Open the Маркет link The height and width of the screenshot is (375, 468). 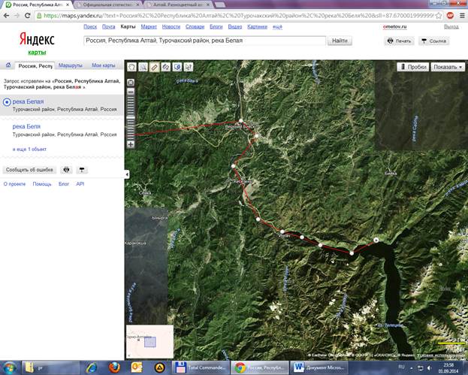pyautogui.click(x=149, y=27)
